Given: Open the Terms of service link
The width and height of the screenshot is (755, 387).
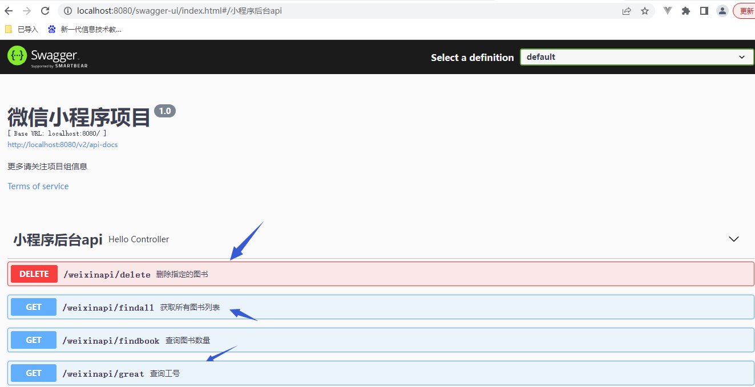Looking at the screenshot, I should pyautogui.click(x=38, y=186).
